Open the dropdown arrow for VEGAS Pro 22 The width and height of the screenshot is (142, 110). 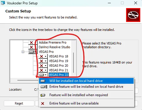click(45, 75)
